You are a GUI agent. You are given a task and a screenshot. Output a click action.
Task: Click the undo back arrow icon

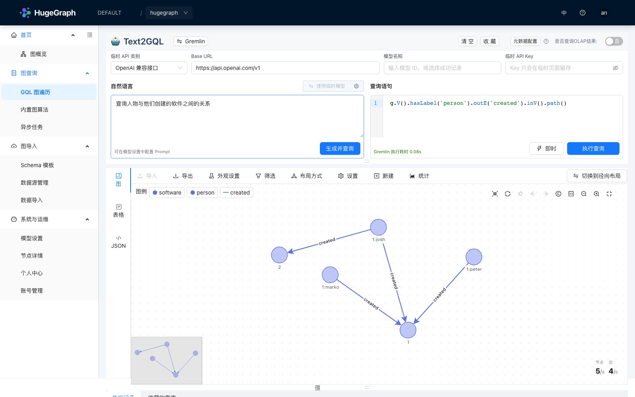tap(533, 194)
